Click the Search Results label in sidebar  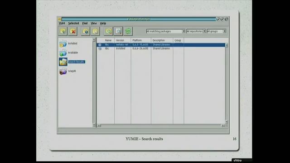coord(77,62)
